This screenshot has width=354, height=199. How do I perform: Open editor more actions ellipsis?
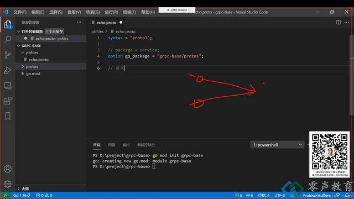[x=347, y=22]
